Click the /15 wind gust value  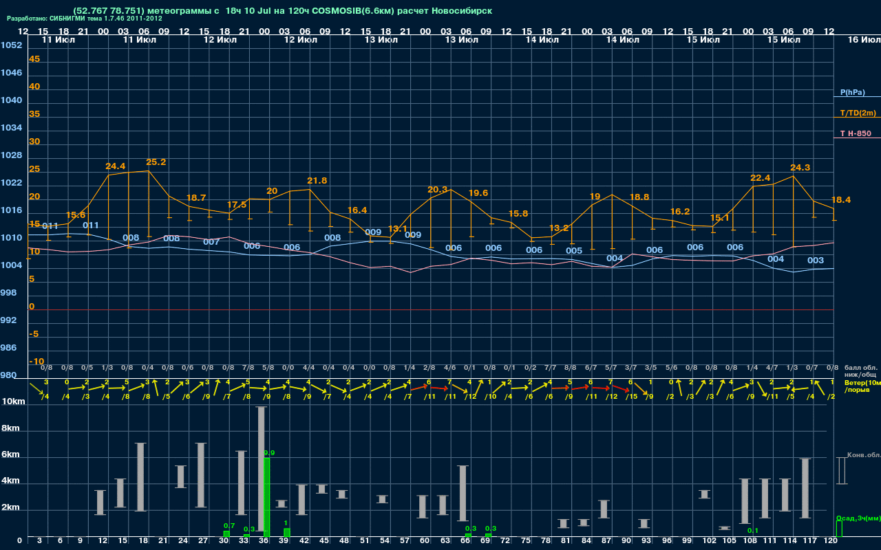click(x=631, y=396)
